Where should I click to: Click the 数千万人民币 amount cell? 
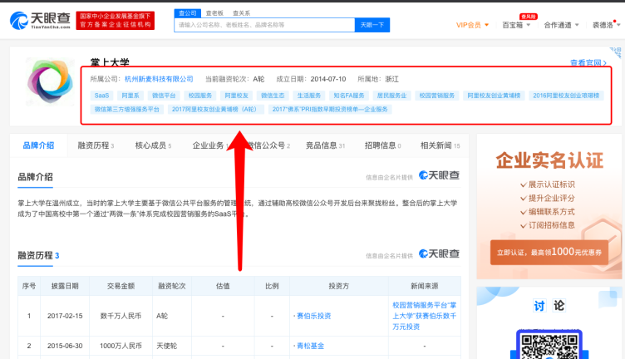click(x=121, y=316)
